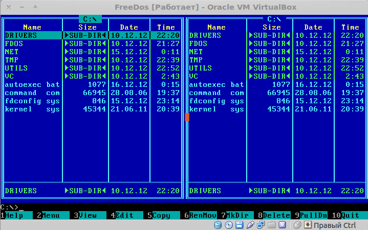Select DRIVERS folder in the right panel
The width and height of the screenshot is (368, 230).
click(x=277, y=35)
